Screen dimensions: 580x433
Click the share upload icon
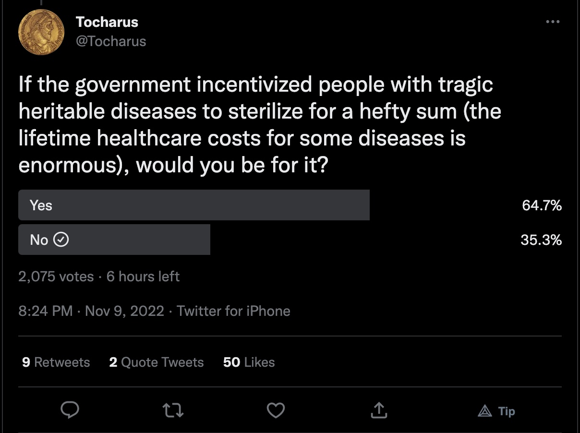point(378,410)
